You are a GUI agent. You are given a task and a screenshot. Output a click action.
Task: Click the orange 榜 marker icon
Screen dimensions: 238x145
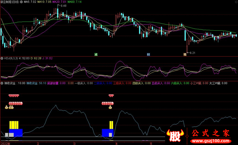pyautogui.click(x=185, y=54)
